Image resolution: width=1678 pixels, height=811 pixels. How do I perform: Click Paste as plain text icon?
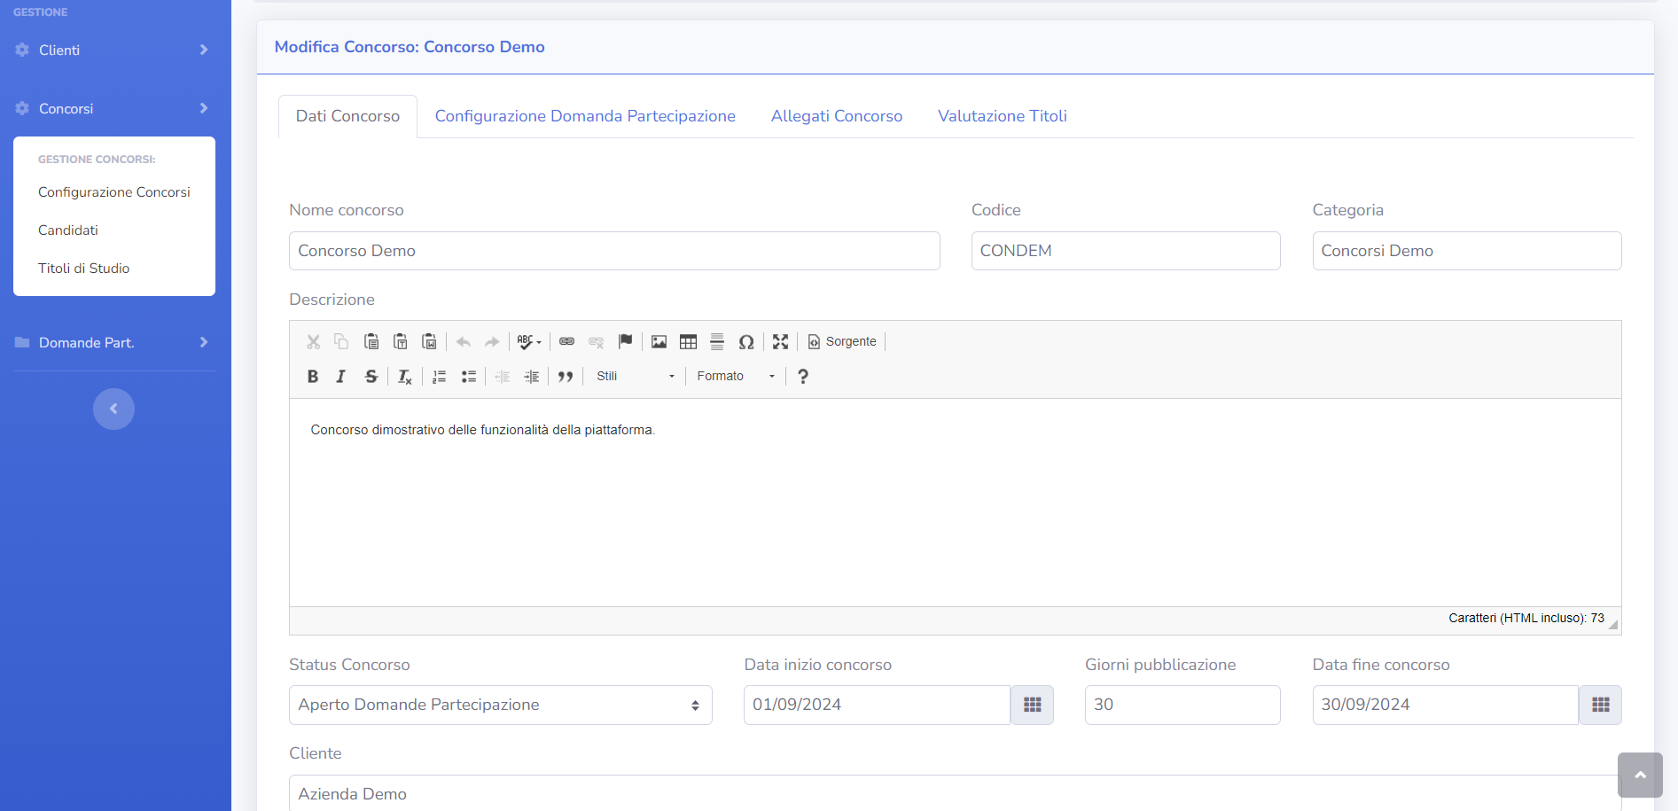(x=401, y=341)
